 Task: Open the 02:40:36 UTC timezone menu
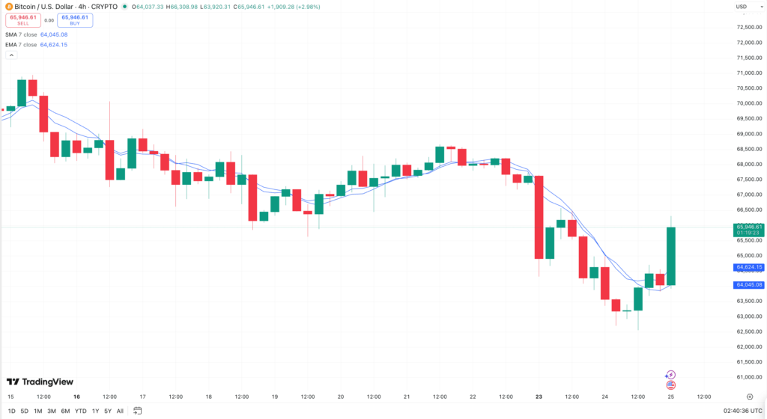click(x=742, y=411)
